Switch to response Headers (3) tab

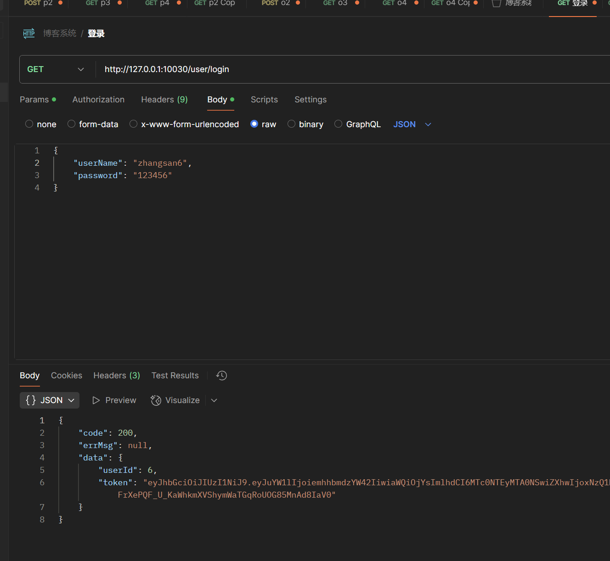click(x=117, y=376)
